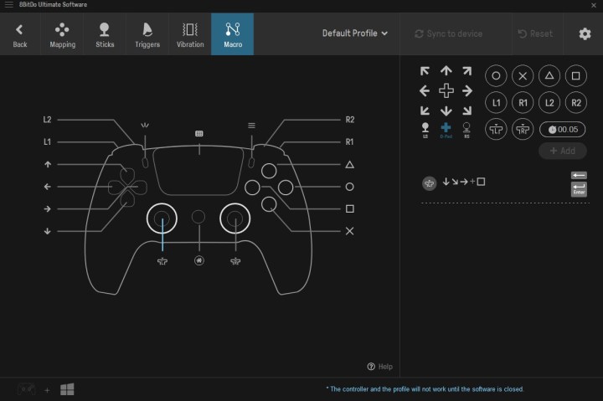
Task: Select the right analog stick on controller diagram
Action: point(236,218)
